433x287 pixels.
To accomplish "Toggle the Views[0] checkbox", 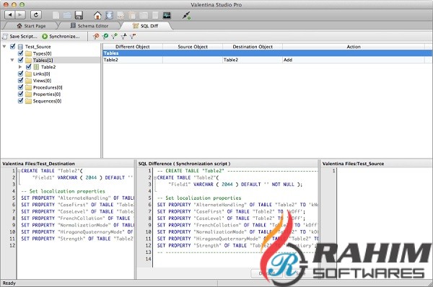I will tap(20, 80).
